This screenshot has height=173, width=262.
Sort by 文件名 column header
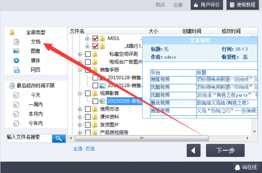pos(107,31)
